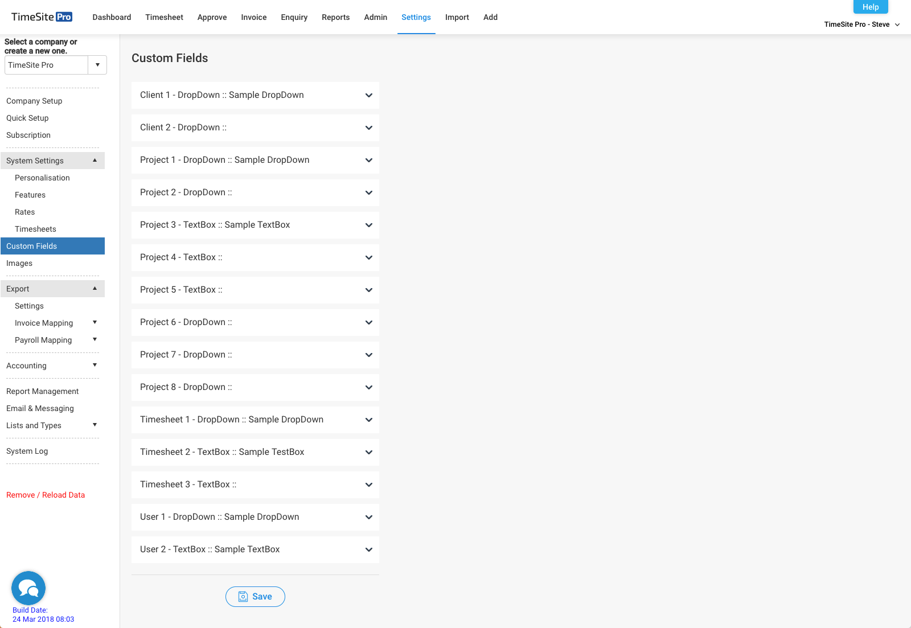The image size is (911, 628).
Task: Expand User 1 DropDown chevron
Action: pyautogui.click(x=369, y=518)
